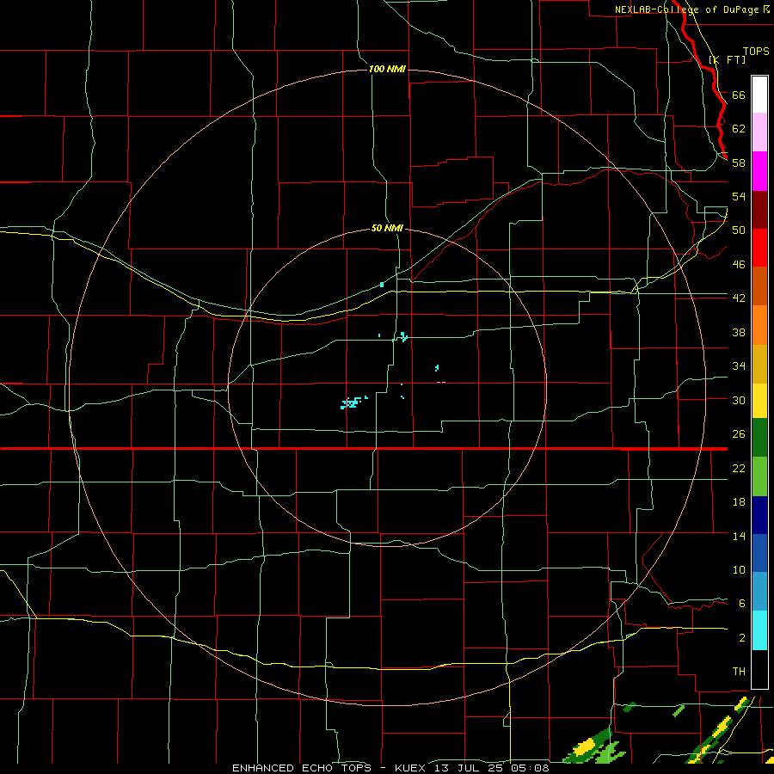
Task: Click the cyan legend band
Action: [x=759, y=630]
